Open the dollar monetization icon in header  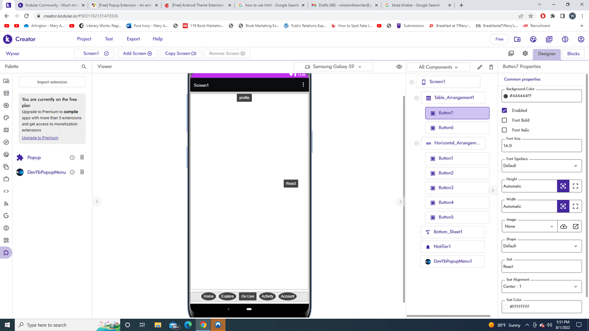565,39
